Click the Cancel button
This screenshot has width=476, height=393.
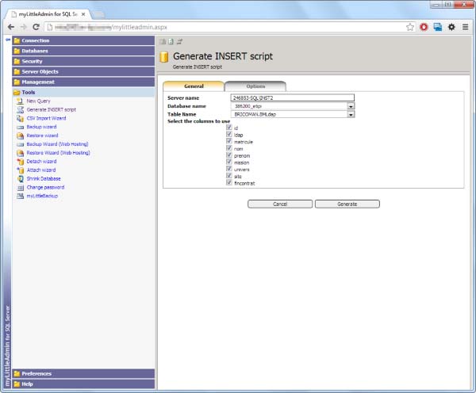point(280,204)
